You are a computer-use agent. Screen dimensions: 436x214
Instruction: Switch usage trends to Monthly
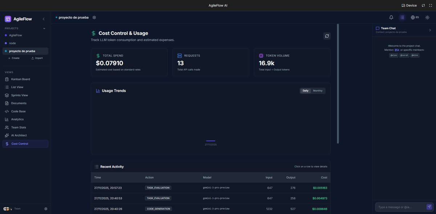coord(318,91)
